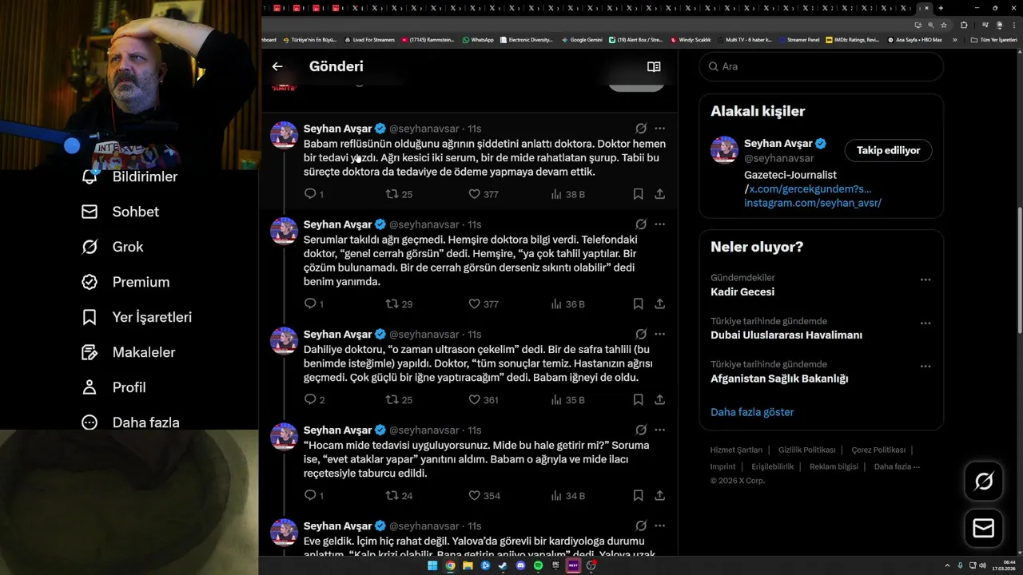Toggle follow via Takip ediyor button
The height and width of the screenshot is (575, 1023).
888,150
